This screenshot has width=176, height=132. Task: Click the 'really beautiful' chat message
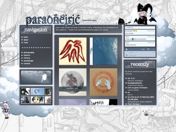[131, 45]
